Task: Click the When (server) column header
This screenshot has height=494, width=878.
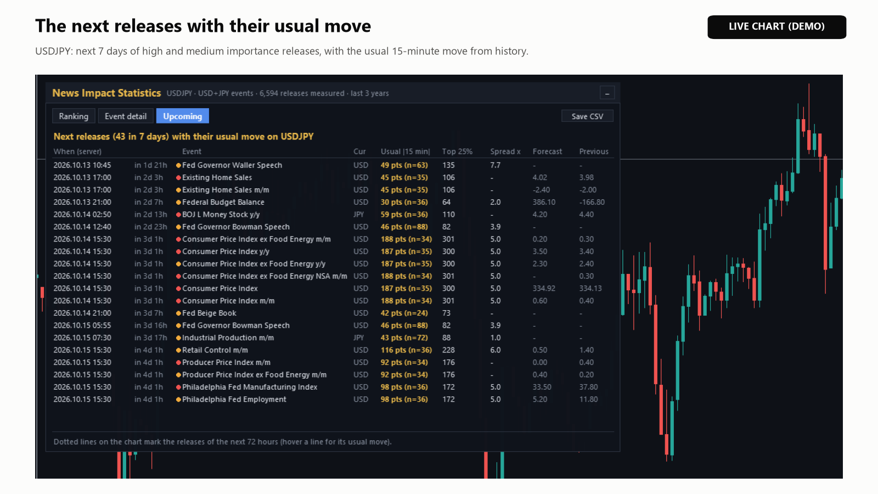Action: tap(77, 151)
